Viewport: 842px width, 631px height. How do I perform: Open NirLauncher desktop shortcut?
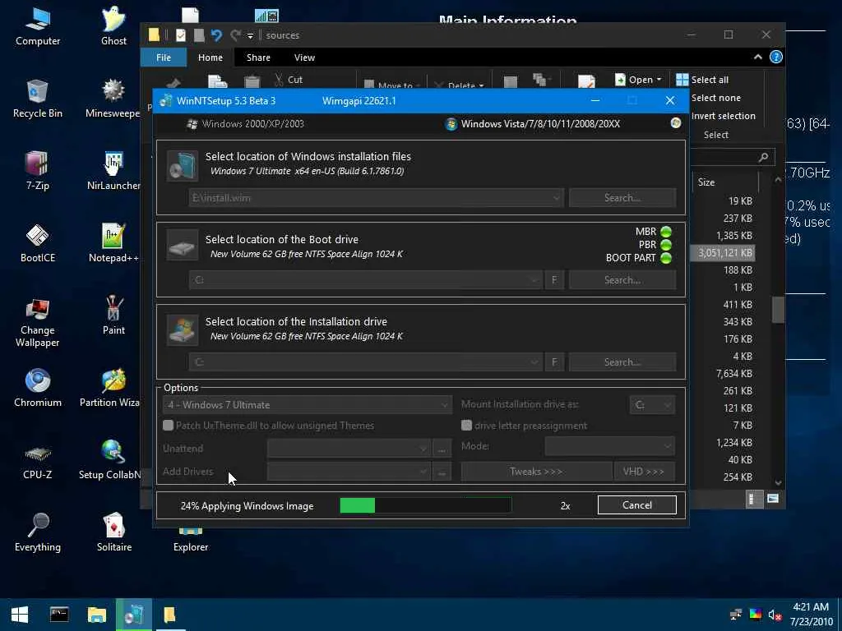[x=113, y=171]
